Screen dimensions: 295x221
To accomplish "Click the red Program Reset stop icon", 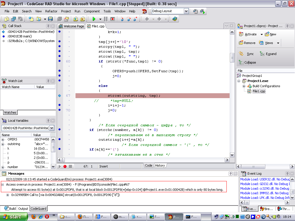I will coord(113,19).
